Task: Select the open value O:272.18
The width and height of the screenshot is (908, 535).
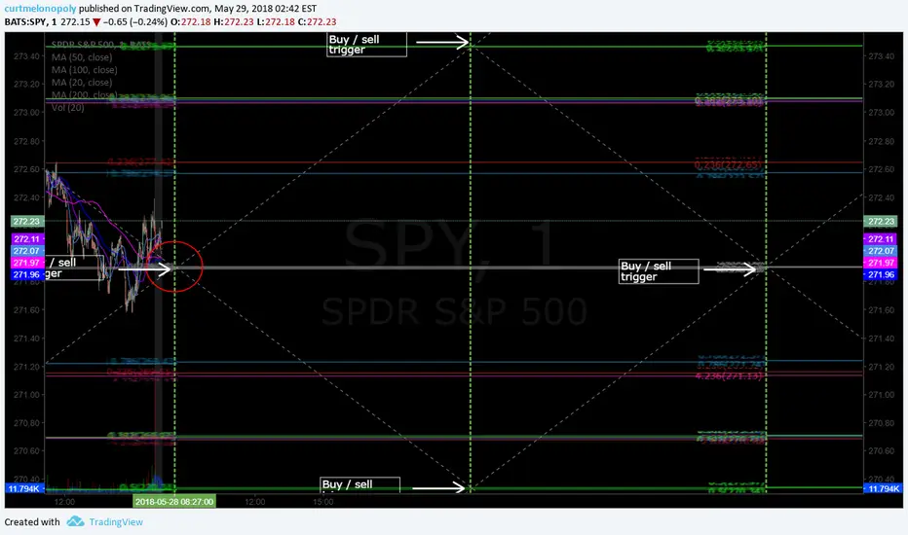Action: click(x=191, y=22)
